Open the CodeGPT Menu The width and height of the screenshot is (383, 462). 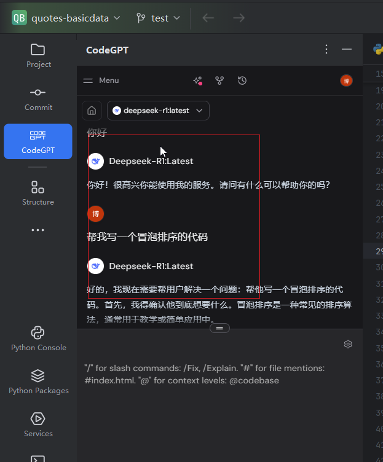101,80
